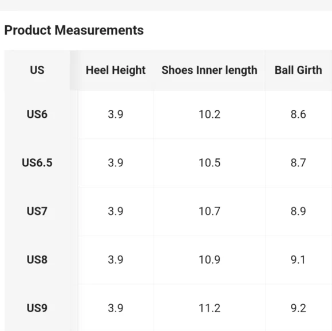Click the 8.6 ball girth value

tap(298, 114)
